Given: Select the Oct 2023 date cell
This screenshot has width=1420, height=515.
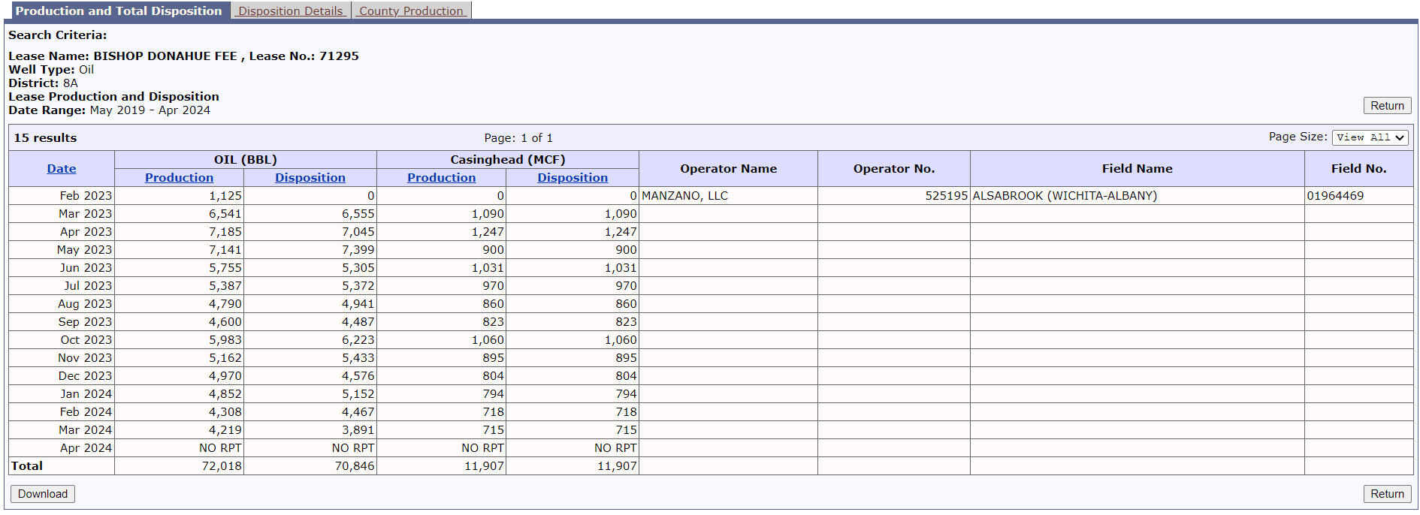Looking at the screenshot, I should click(x=62, y=340).
